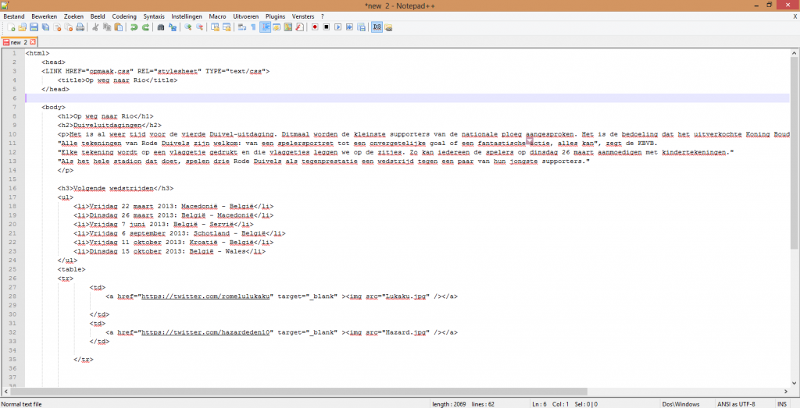Click 'Dos\Windows' line ending in status bar

click(x=680, y=404)
